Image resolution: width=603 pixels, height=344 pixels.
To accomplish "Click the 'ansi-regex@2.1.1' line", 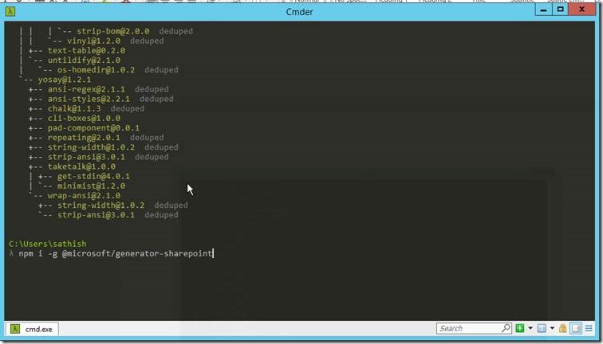I will 86,89.
